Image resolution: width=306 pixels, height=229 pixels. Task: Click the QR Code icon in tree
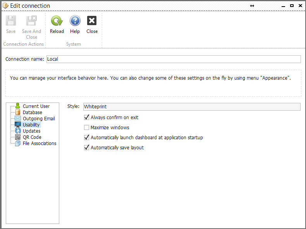tap(18, 137)
